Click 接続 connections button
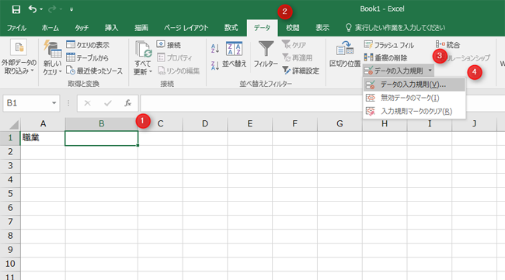505x280 pixels. point(169,45)
